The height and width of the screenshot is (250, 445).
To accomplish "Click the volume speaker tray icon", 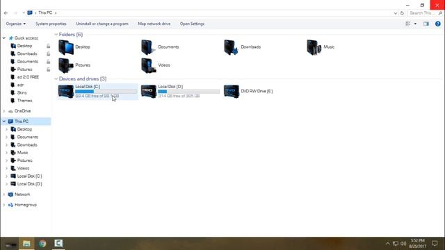I will tap(403, 244).
